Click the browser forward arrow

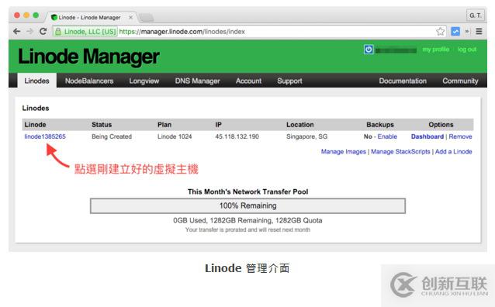pos(30,32)
